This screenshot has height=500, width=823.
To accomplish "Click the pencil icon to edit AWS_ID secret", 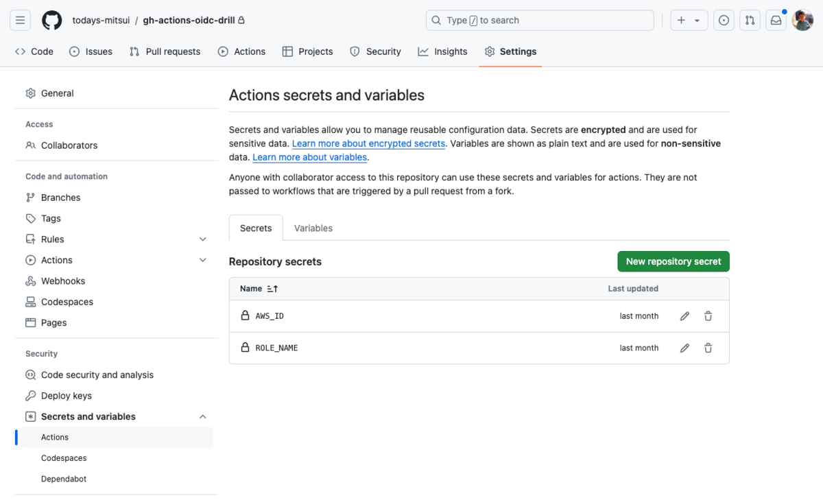I will tap(684, 316).
